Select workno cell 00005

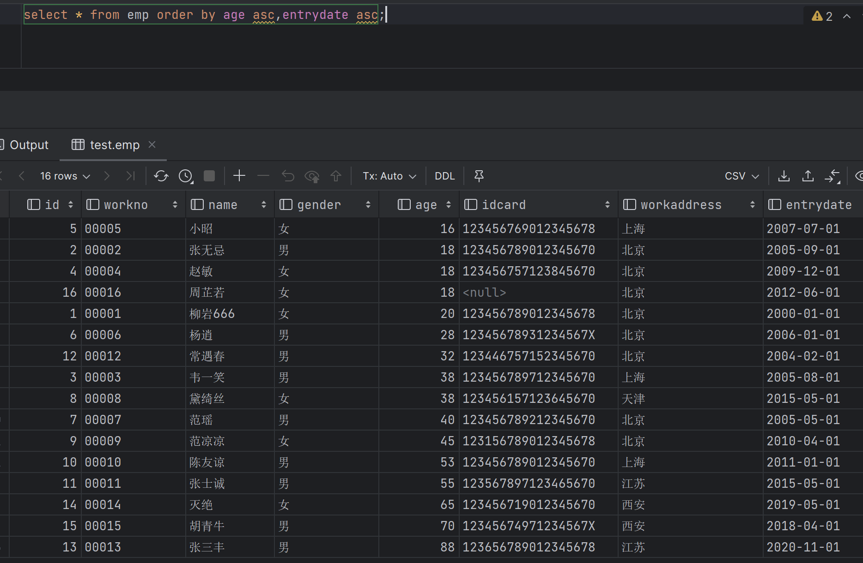tap(134, 229)
